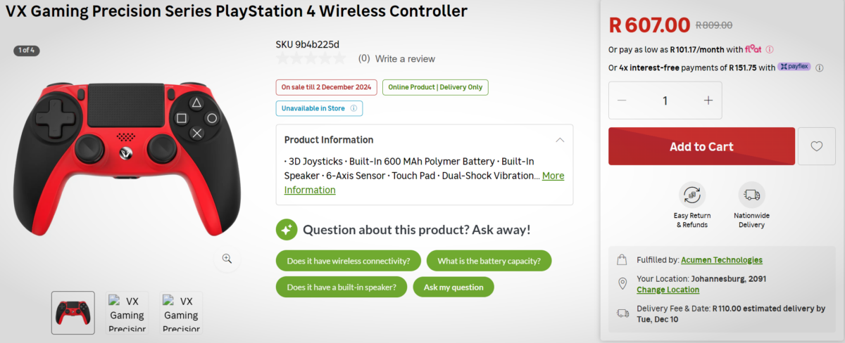845x343 pixels.
Task: Click the info icon next to Float
Action: click(x=770, y=49)
